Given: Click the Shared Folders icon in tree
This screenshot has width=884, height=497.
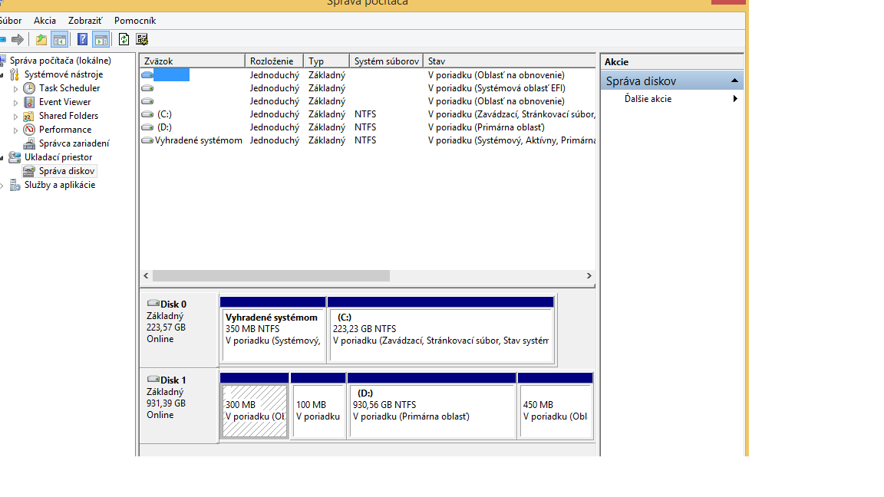Looking at the screenshot, I should coord(29,116).
